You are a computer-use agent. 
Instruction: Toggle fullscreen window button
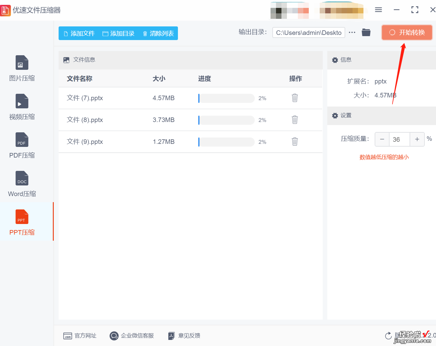pos(415,10)
